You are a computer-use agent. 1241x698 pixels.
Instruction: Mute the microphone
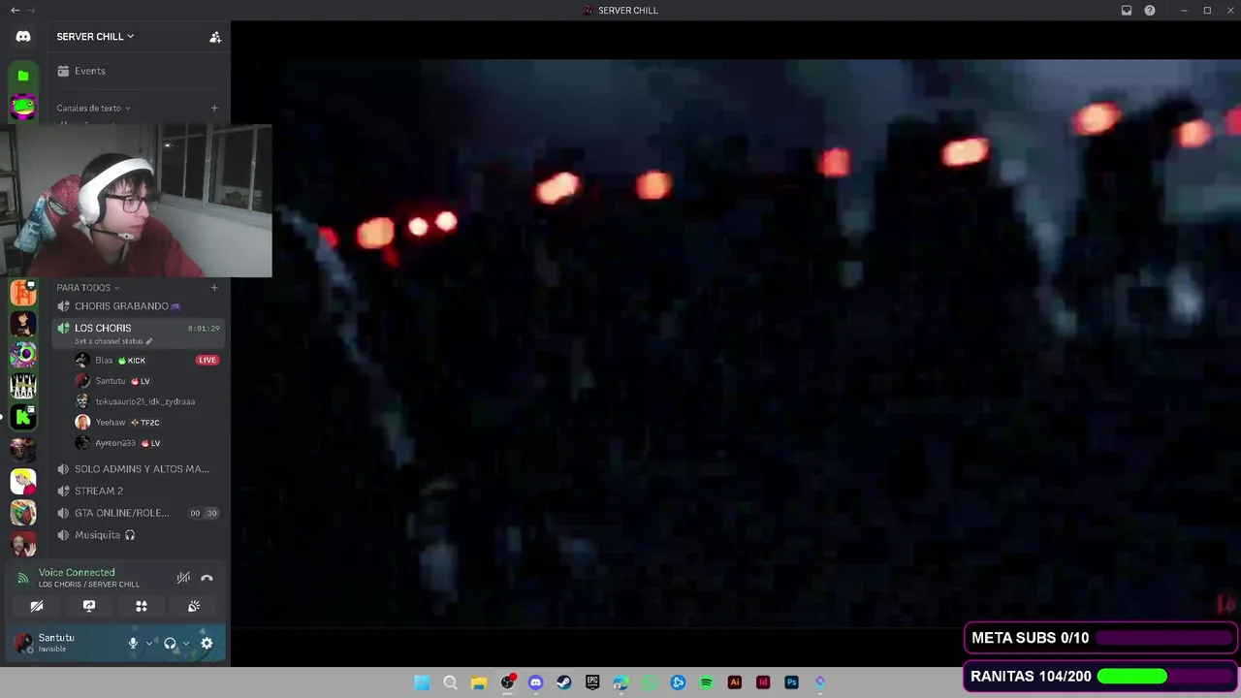tap(133, 643)
